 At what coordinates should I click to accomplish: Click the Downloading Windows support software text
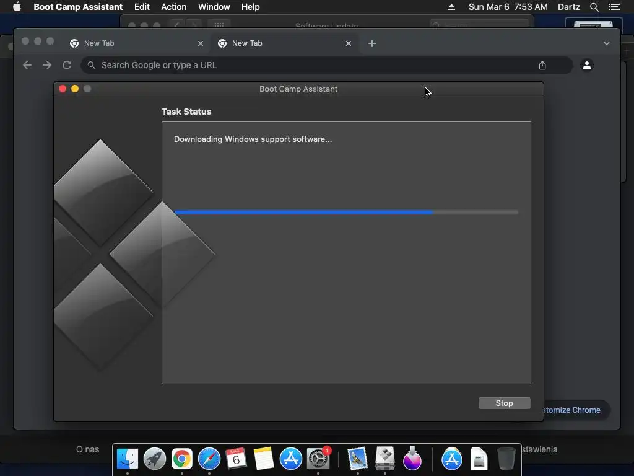(253, 139)
